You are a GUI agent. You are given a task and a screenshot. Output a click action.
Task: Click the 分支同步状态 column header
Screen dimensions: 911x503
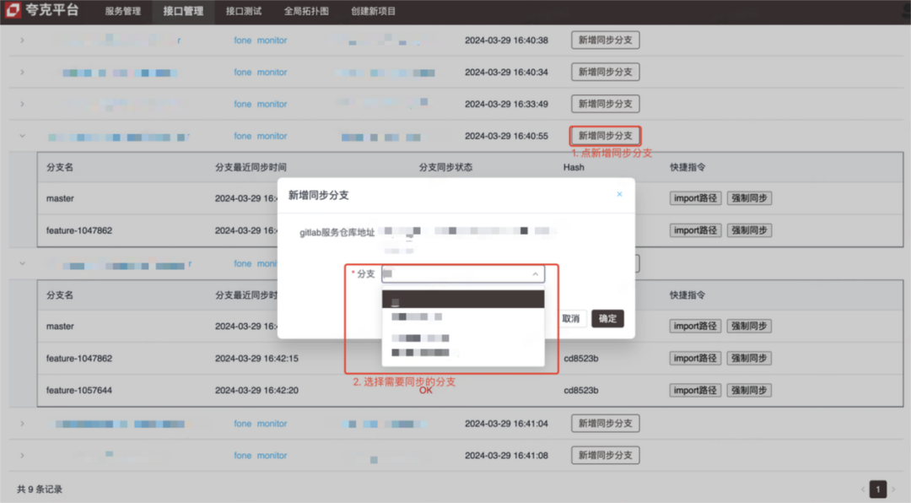coord(445,167)
